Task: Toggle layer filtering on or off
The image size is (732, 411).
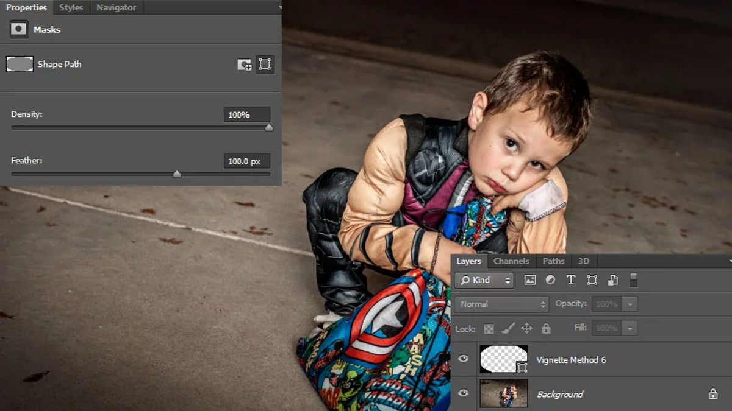Action: tap(633, 280)
